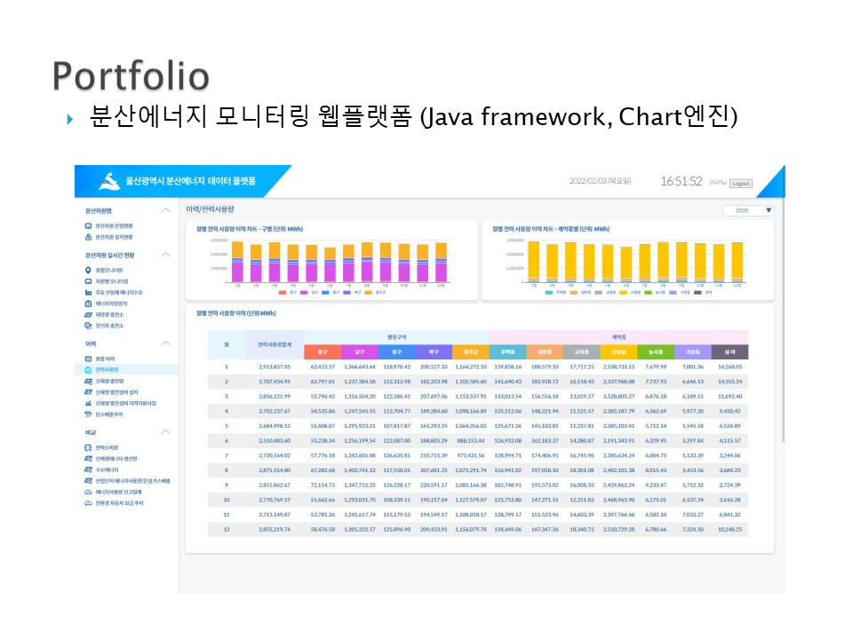The height and width of the screenshot is (639, 853).
Task: Click the 친환경 자동차 보급 추이 icon
Action: (88, 502)
